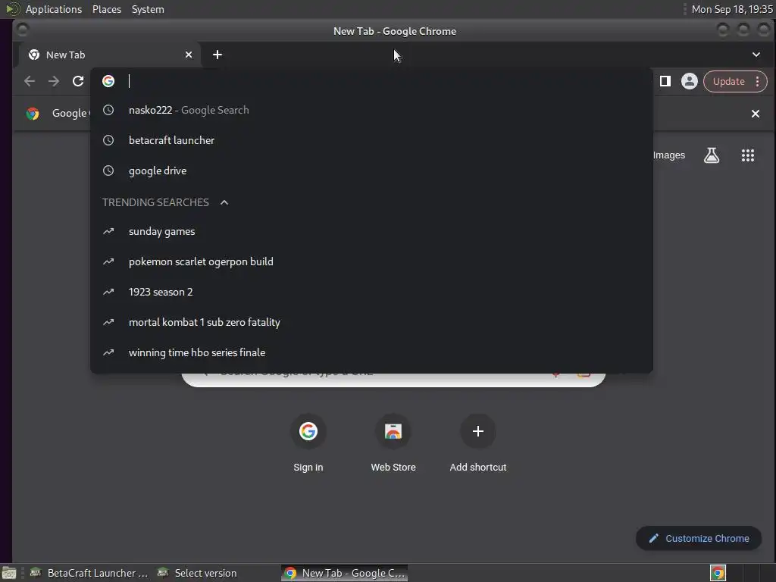Select google drive history suggestion

coord(371,171)
